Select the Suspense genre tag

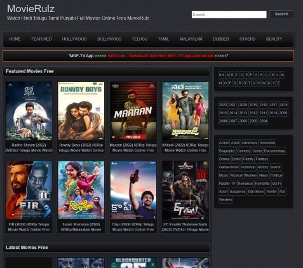238,192
